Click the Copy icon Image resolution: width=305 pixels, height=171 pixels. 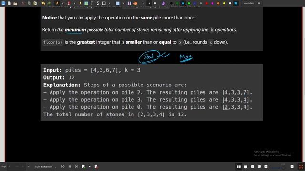pos(29,3)
